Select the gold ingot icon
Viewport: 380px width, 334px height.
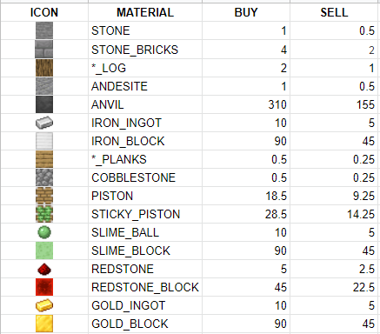[44, 305]
